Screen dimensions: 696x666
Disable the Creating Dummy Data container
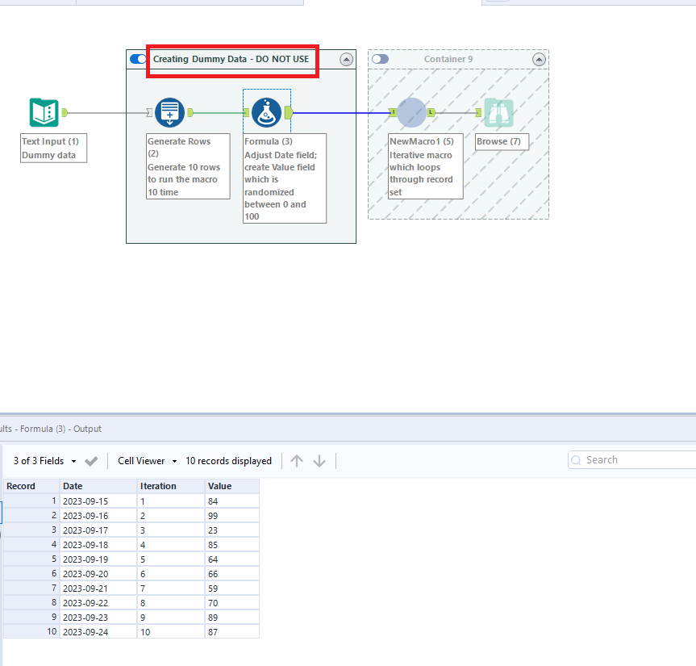coord(136,59)
